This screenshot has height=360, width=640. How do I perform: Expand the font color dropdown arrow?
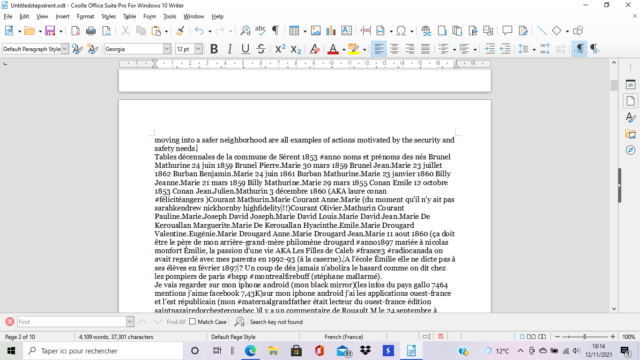click(344, 49)
